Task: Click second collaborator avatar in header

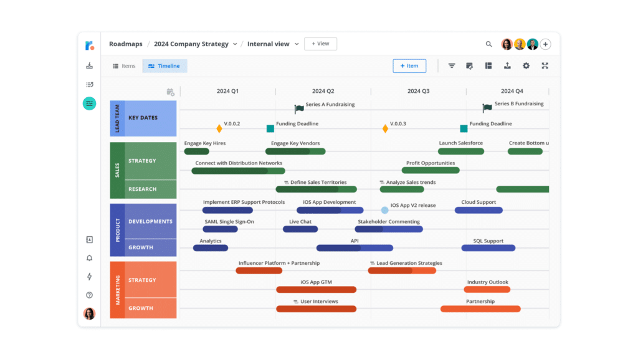Action: click(x=520, y=44)
